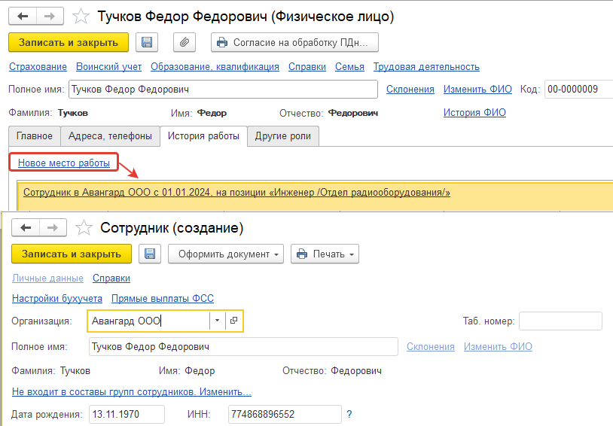Open the Воинский учет link
This screenshot has width=613, height=426.
108,67
